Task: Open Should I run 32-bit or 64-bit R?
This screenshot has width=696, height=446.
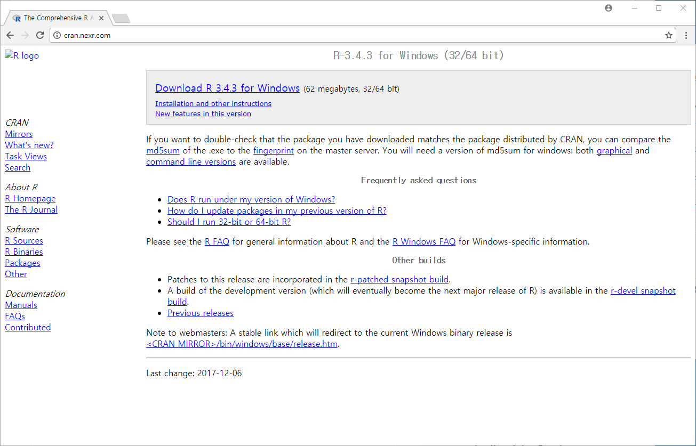Action: (229, 222)
